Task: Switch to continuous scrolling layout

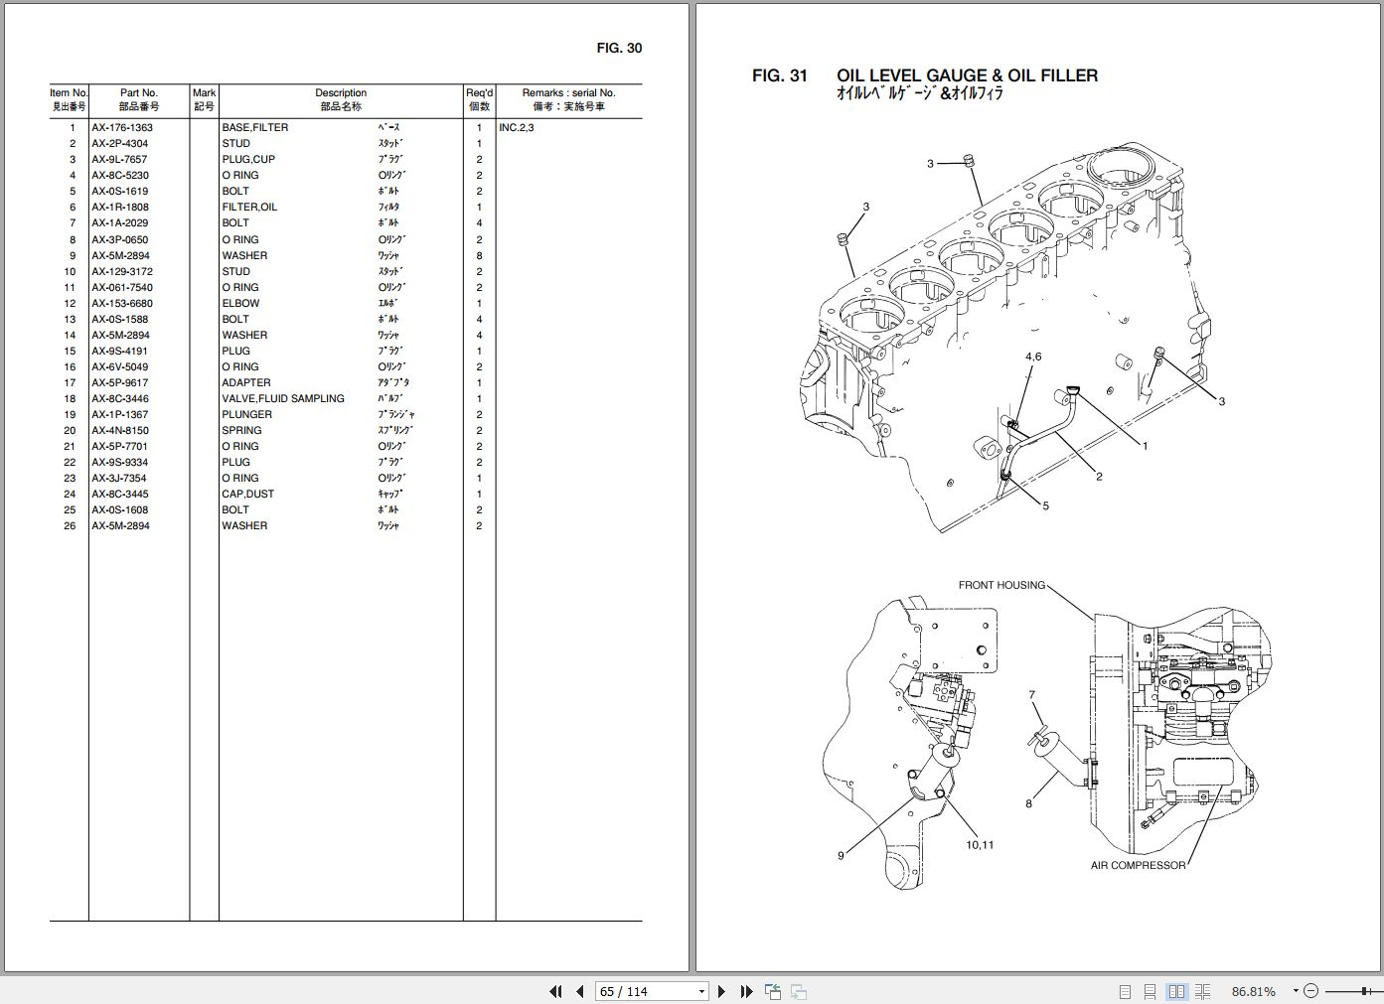Action: 1151,991
